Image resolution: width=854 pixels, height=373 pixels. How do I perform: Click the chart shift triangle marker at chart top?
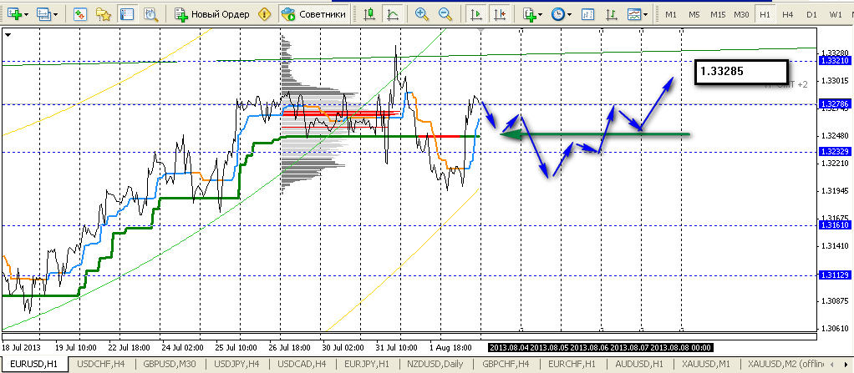pyautogui.click(x=480, y=32)
